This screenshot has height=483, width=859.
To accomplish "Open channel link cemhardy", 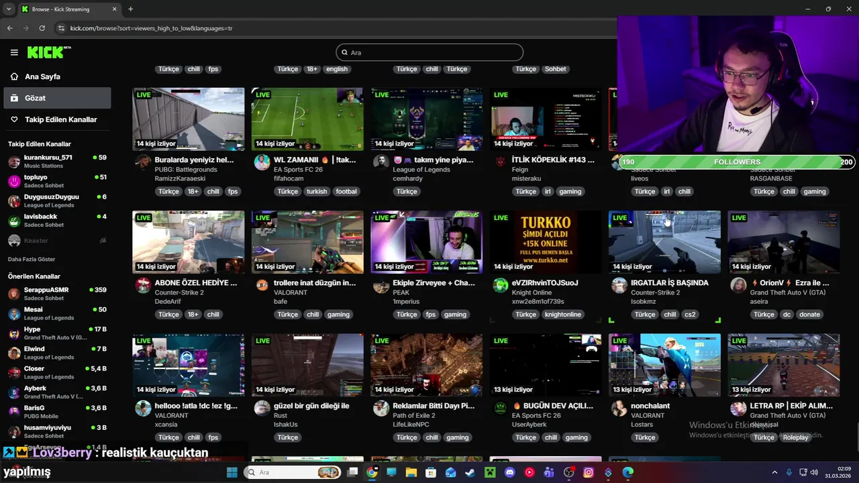I will (x=407, y=179).
